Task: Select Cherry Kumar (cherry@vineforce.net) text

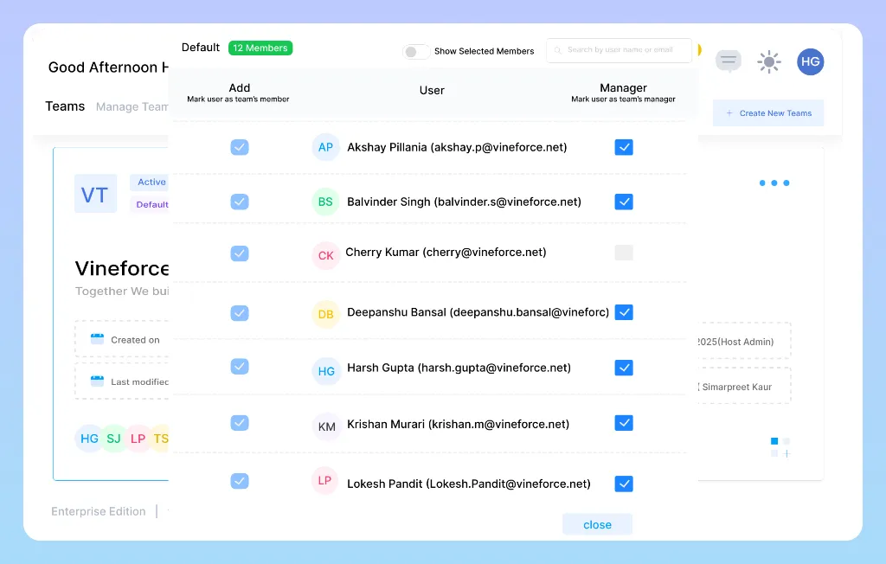Action: pos(446,252)
